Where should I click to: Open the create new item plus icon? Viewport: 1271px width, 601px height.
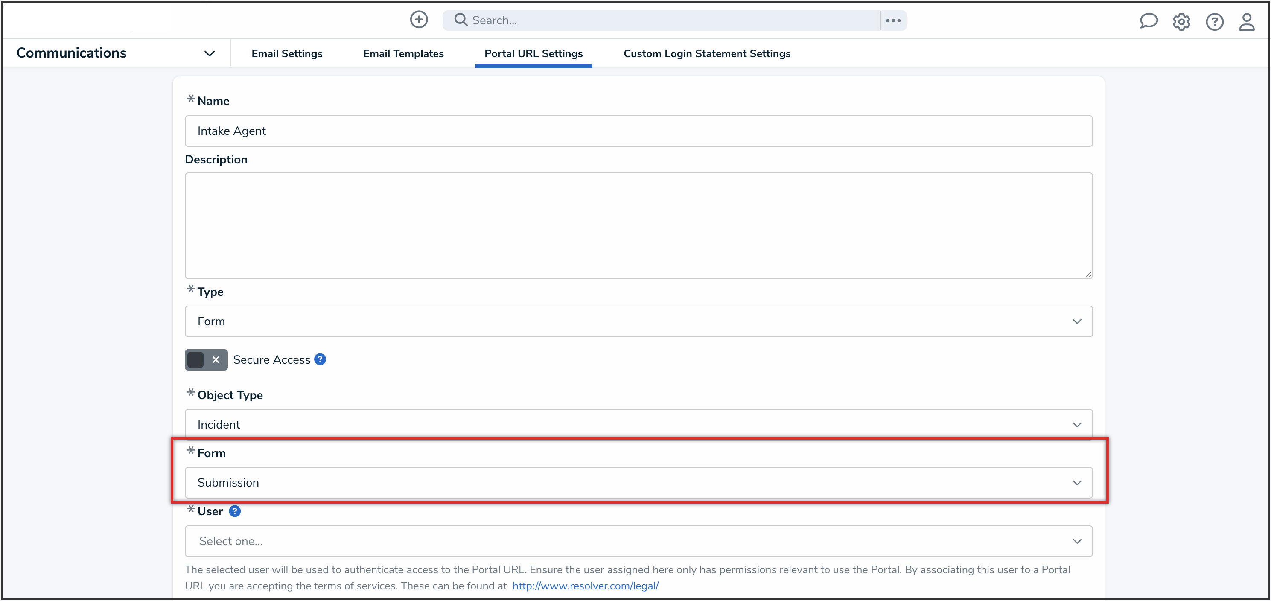coord(418,19)
